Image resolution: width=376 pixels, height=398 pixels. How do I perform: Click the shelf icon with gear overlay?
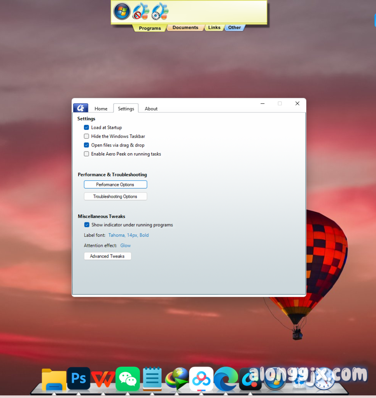point(159,11)
